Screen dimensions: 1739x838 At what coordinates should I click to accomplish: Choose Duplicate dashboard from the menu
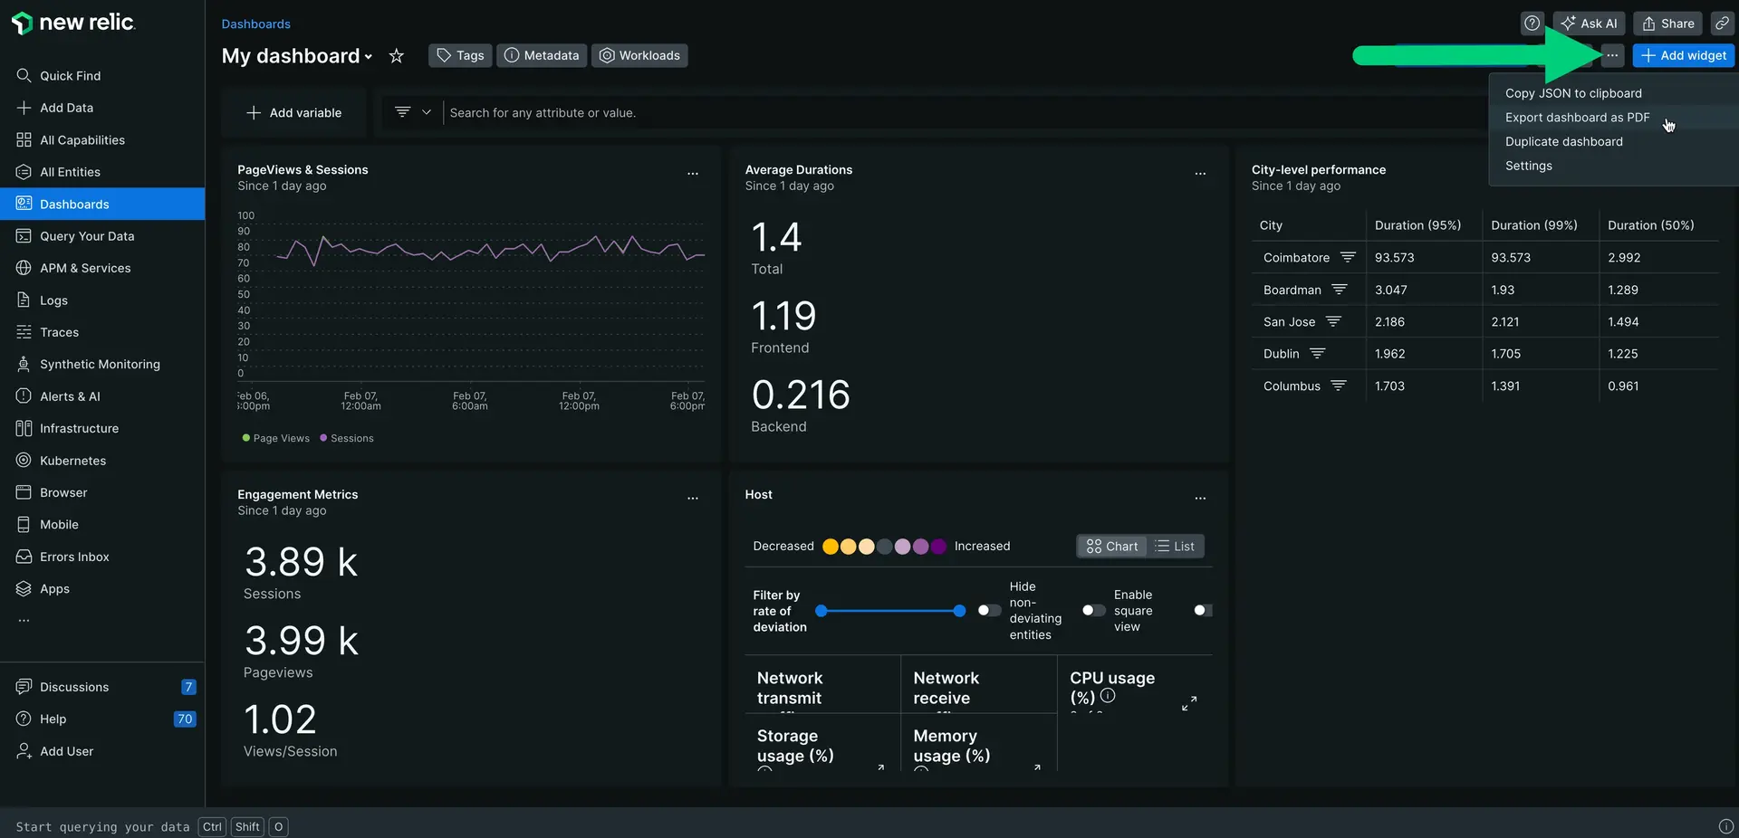click(1563, 142)
